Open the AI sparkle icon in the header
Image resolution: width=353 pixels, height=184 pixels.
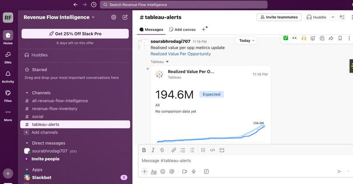coord(342,17)
